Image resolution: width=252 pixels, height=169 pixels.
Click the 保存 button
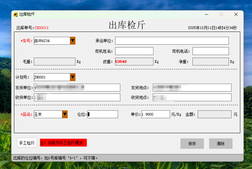192,144
